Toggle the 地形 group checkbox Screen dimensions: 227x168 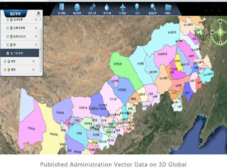tap(5, 61)
